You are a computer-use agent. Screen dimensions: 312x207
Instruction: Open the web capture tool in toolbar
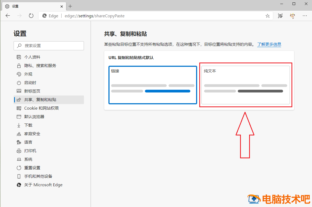point(280,16)
